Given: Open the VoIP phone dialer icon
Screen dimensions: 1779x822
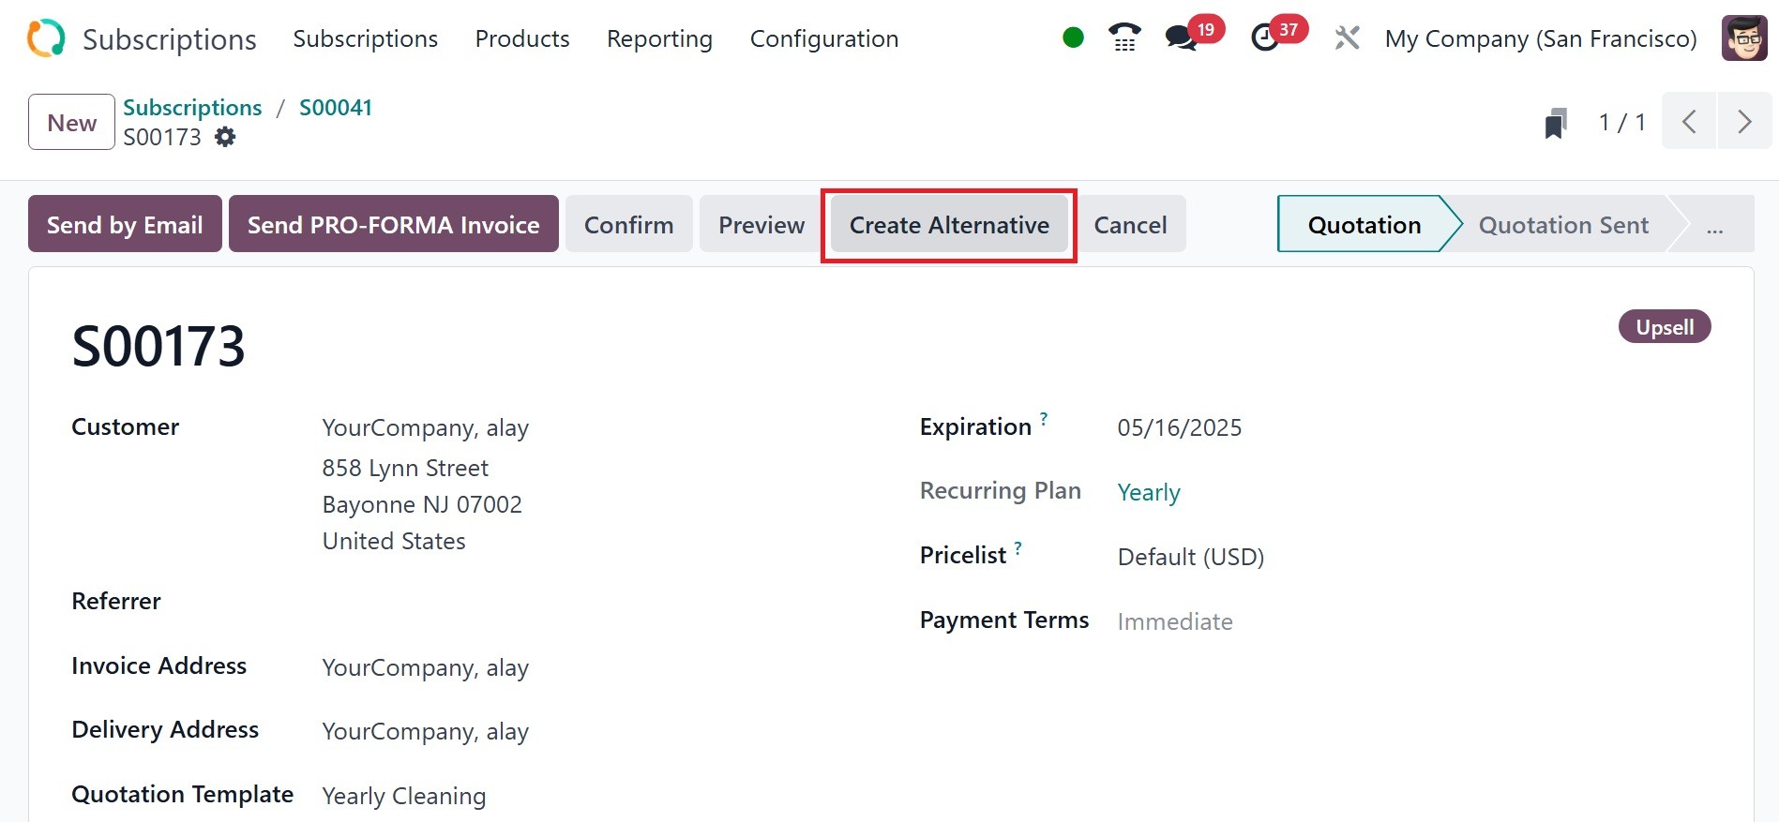Looking at the screenshot, I should coord(1124,38).
